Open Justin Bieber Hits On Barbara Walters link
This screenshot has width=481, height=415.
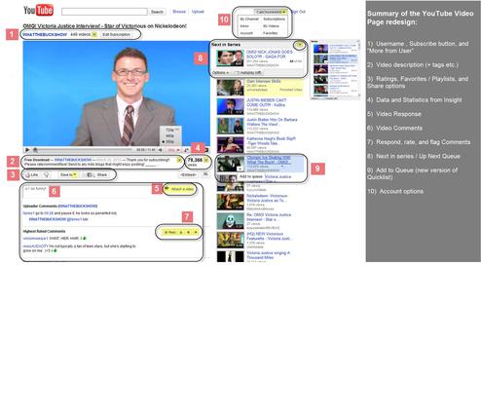click(272, 122)
